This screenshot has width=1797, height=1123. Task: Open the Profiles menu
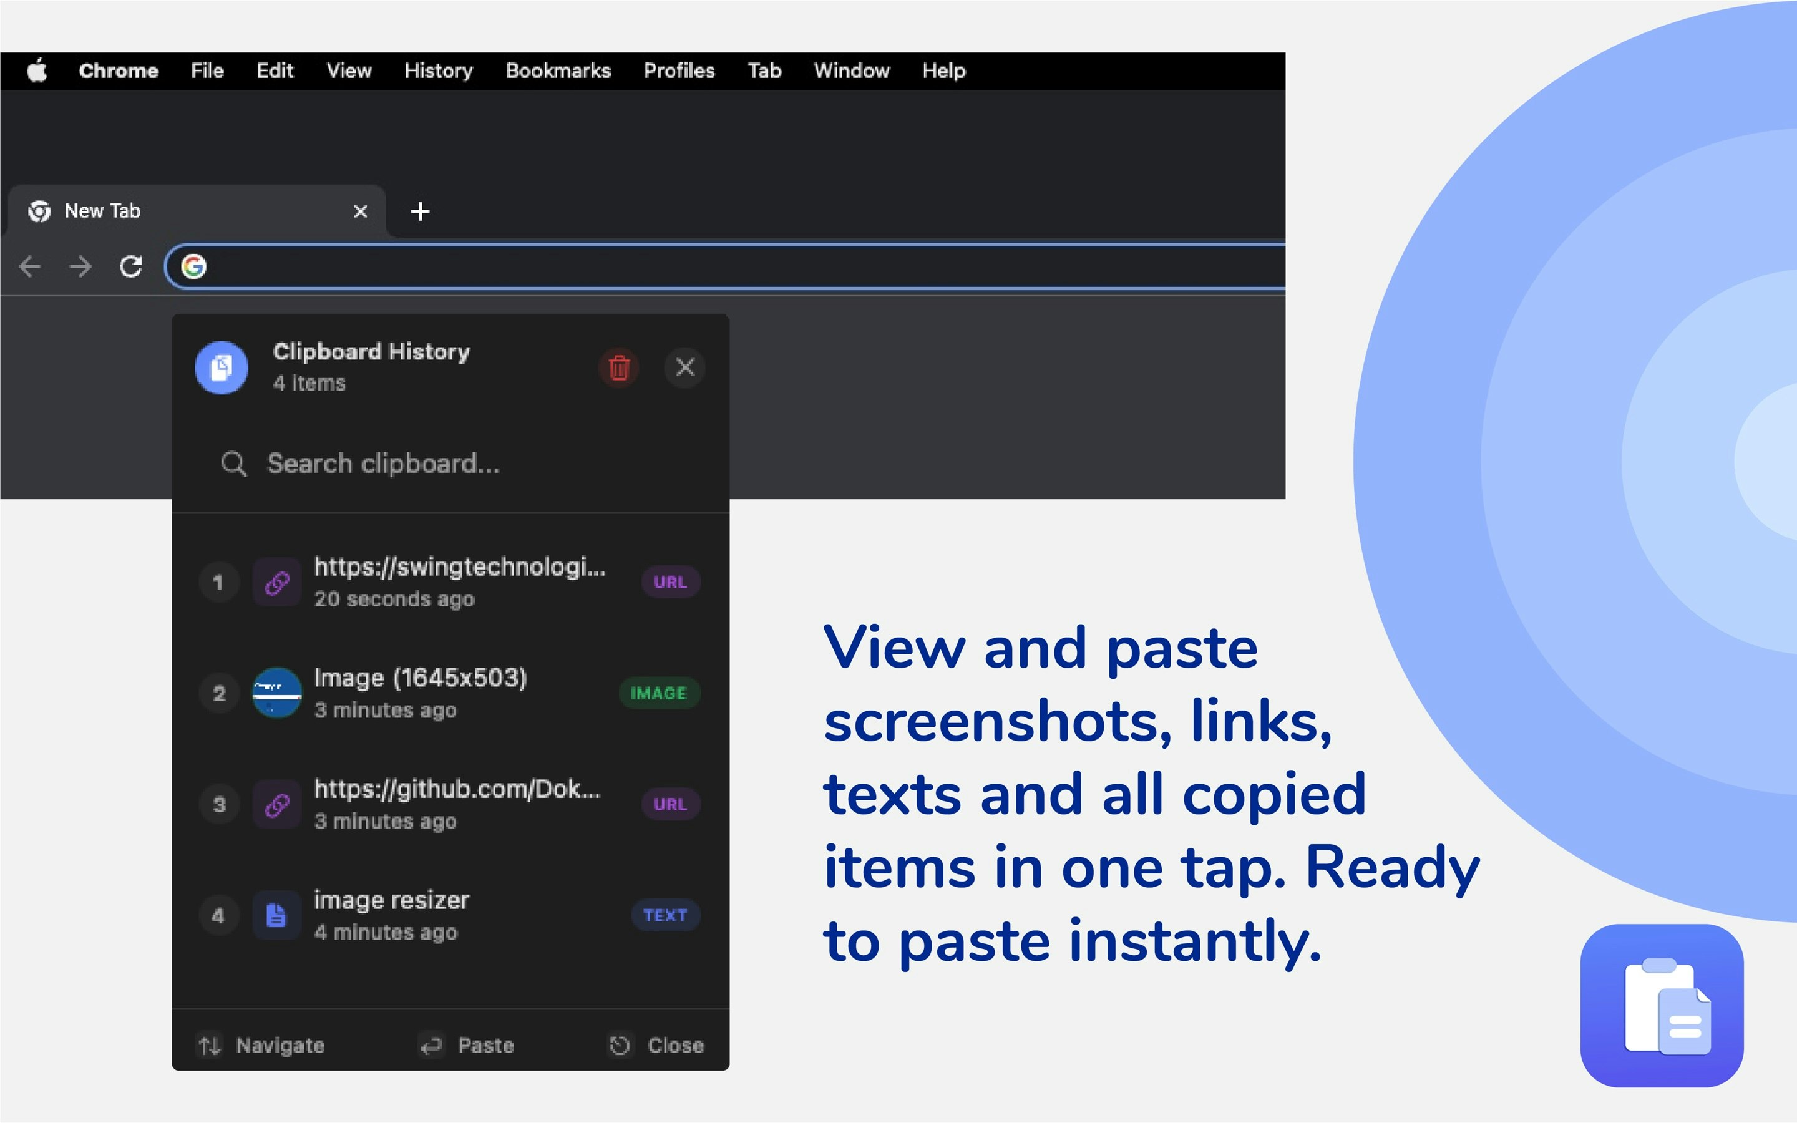coord(679,70)
